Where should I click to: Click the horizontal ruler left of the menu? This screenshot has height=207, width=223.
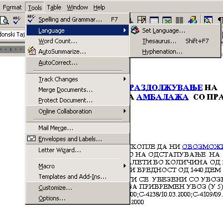tap(13, 49)
